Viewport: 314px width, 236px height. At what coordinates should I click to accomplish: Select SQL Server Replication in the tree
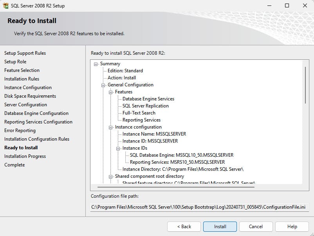[146, 106]
